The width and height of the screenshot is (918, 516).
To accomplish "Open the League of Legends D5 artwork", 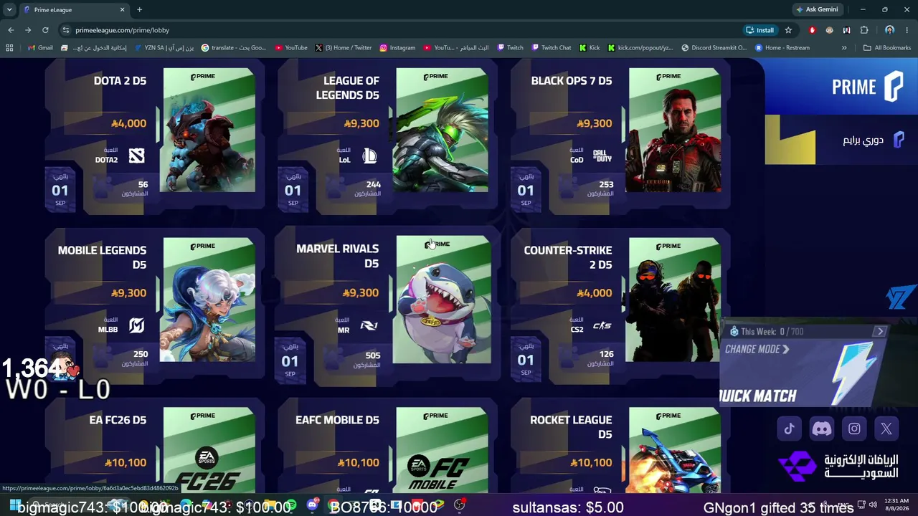I will coord(442,130).
